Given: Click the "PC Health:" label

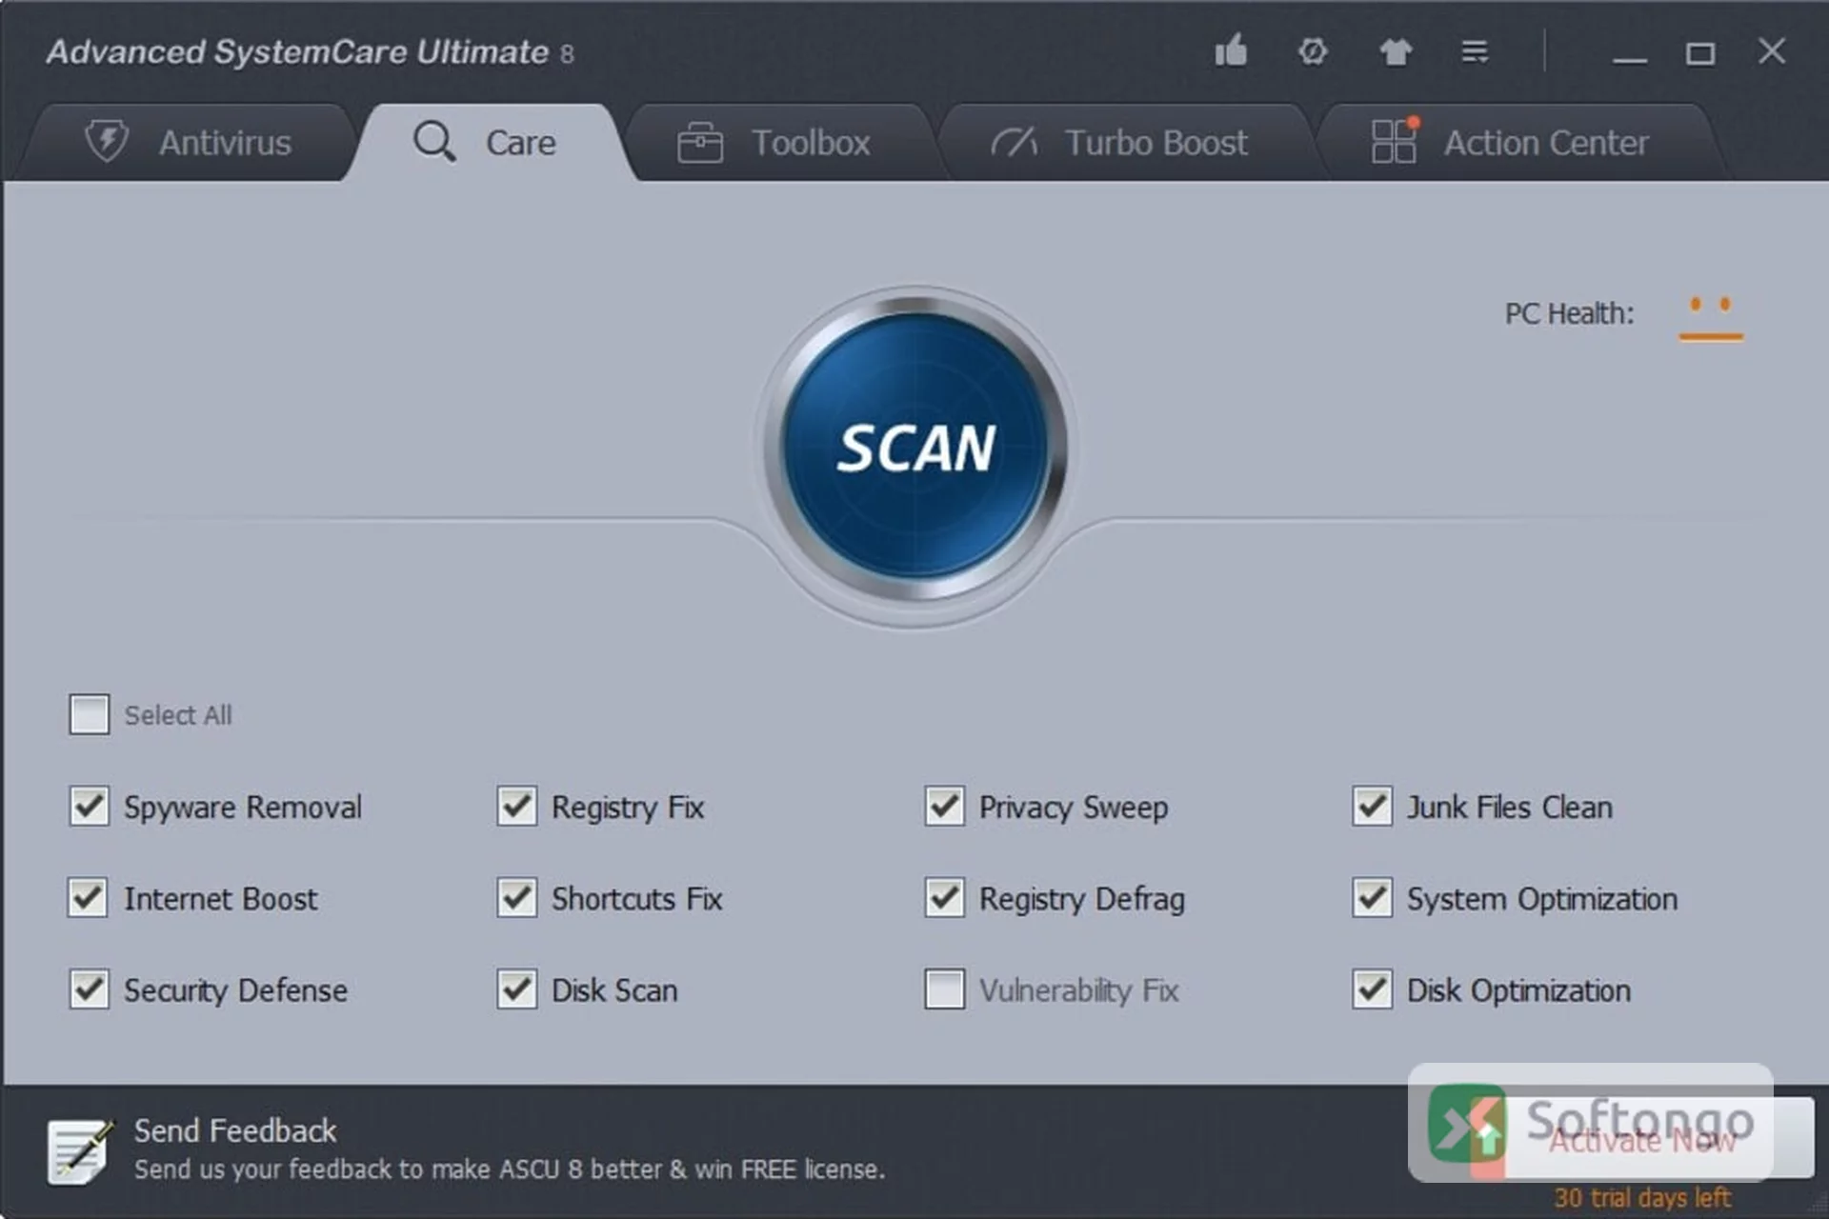Looking at the screenshot, I should pos(1569,313).
